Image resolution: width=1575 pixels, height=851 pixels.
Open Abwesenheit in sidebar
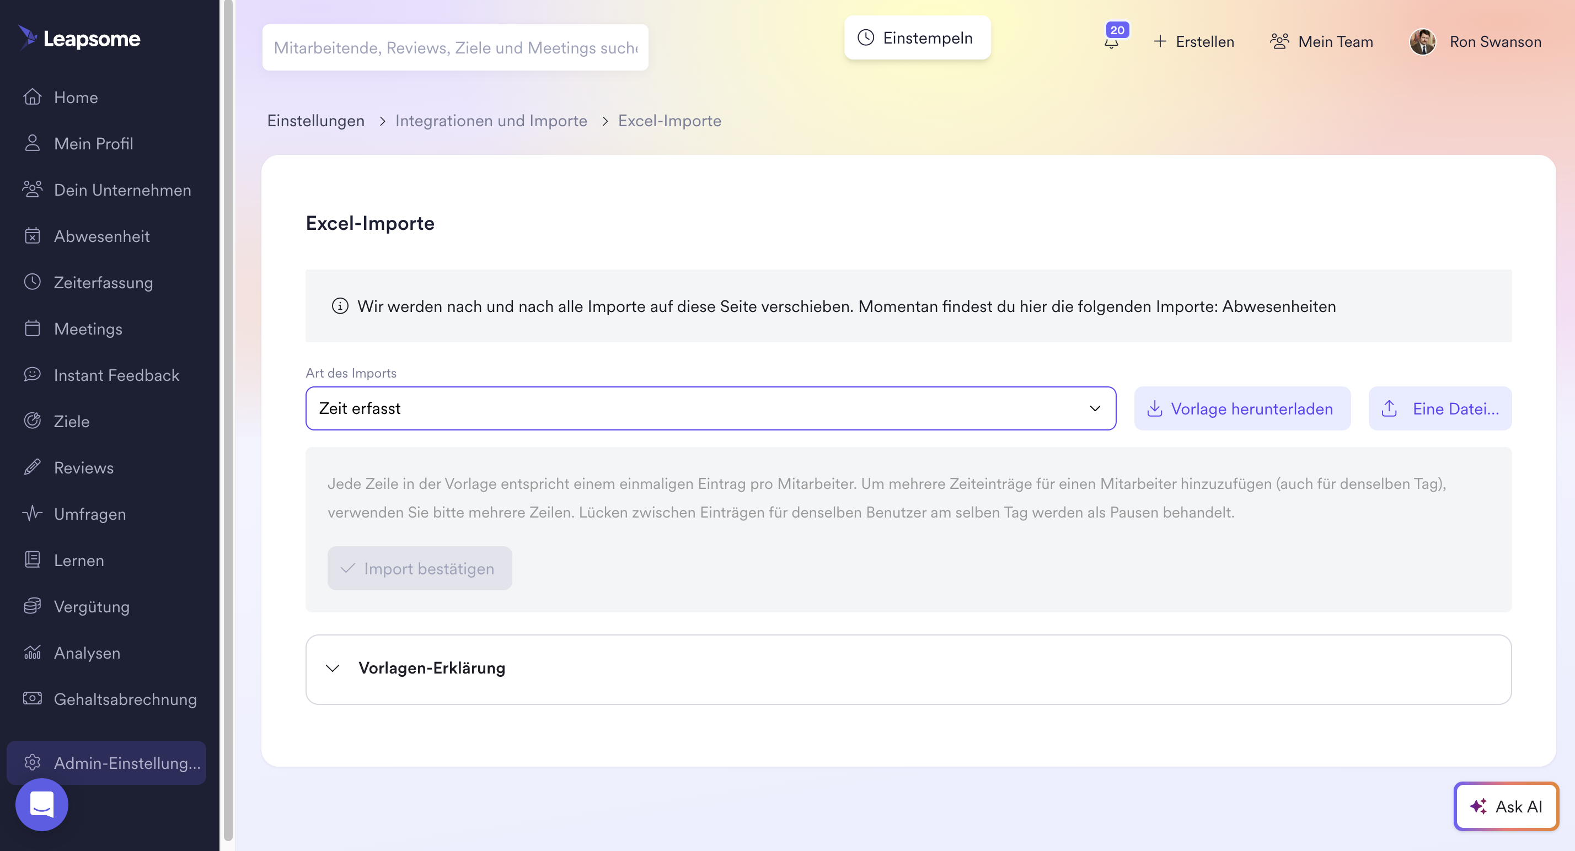coord(106,236)
